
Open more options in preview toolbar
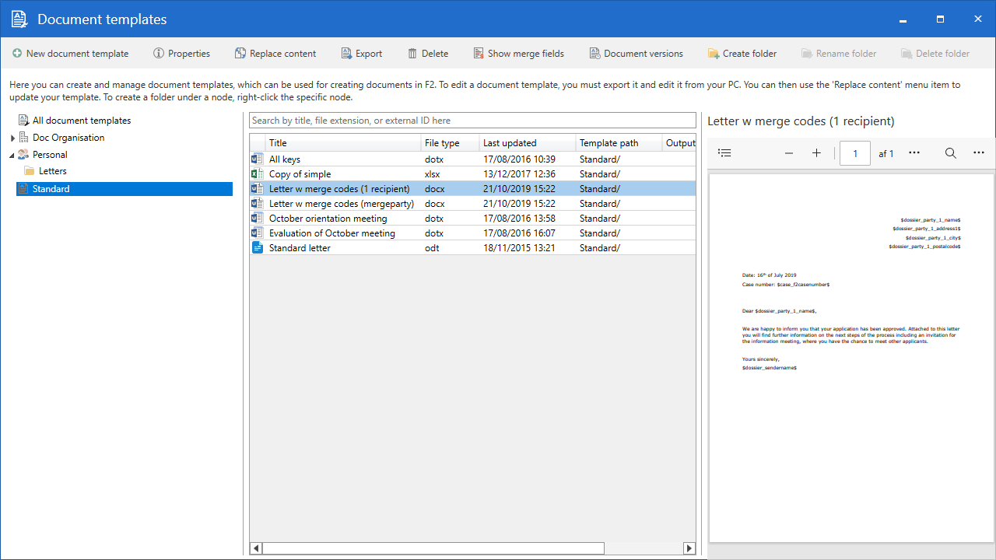[978, 153]
